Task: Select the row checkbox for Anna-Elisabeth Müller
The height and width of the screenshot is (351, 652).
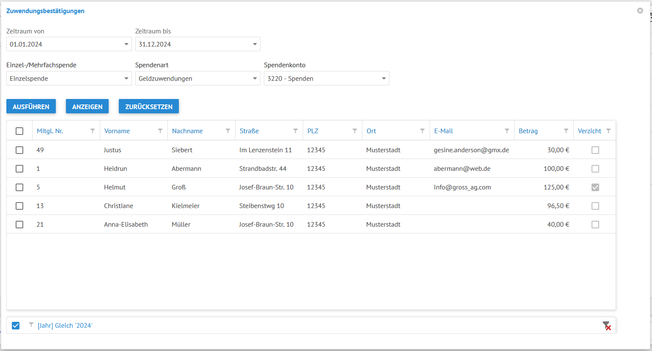Action: tap(19, 225)
